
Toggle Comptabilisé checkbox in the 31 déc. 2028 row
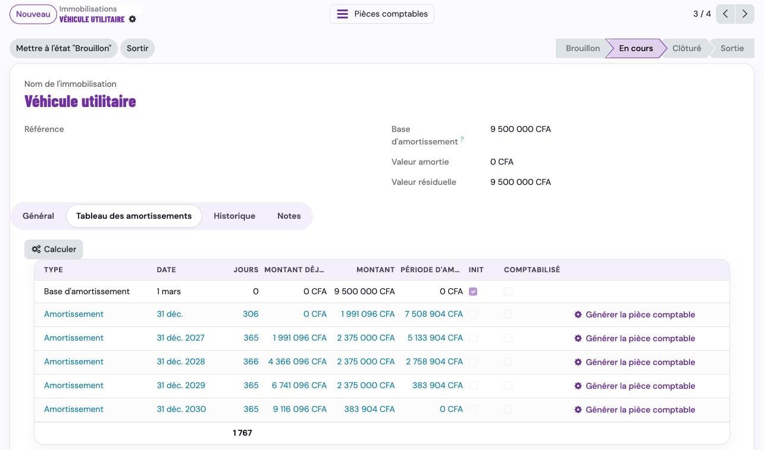pos(508,362)
